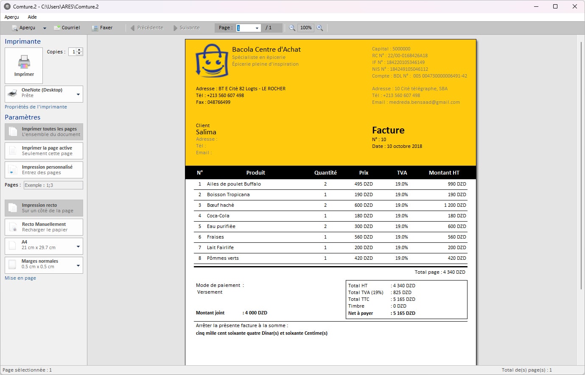Increase Copies count with the up stepper
Screen dimensions: 585x375
coord(80,50)
